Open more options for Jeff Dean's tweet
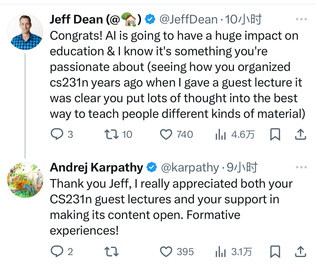Screen dimensions: 316x268 301,19
